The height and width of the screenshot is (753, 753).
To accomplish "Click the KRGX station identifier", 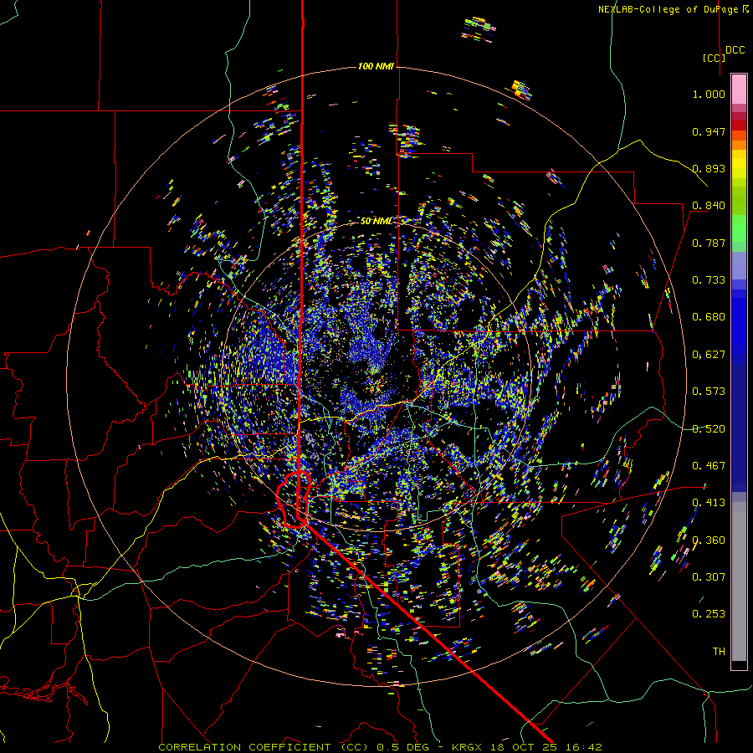I will [469, 747].
